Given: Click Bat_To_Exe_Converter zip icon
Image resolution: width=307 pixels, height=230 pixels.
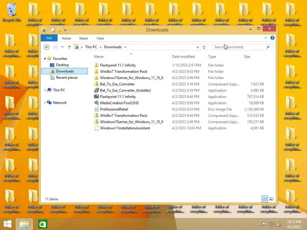Looking at the screenshot, I should point(96,84).
